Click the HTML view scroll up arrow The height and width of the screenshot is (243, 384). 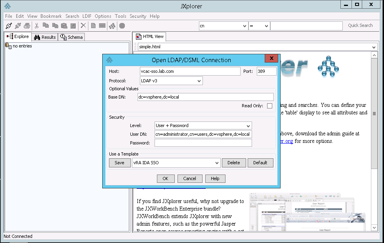point(374,55)
